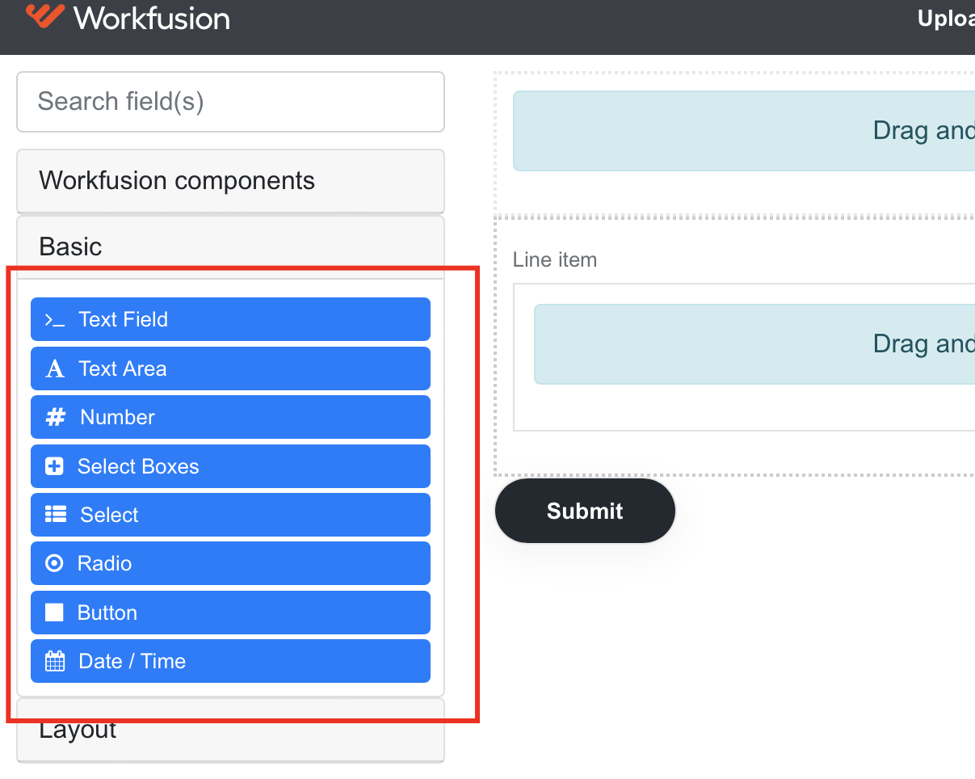975x779 pixels.
Task: Click the top drag and drop zone
Action: coord(744,131)
